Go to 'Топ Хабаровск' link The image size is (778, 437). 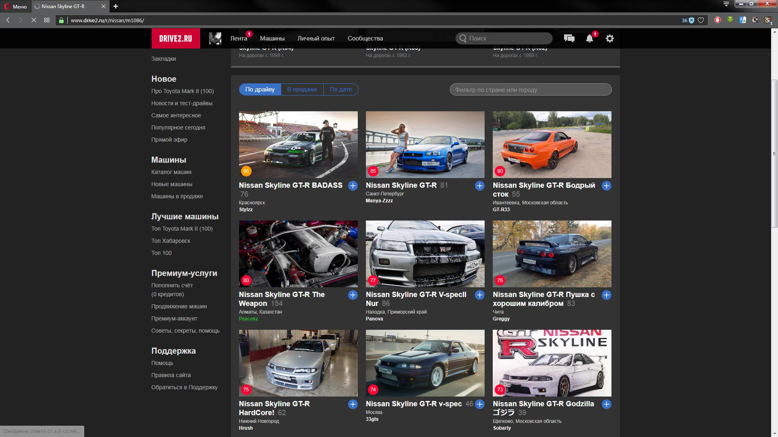coord(171,241)
